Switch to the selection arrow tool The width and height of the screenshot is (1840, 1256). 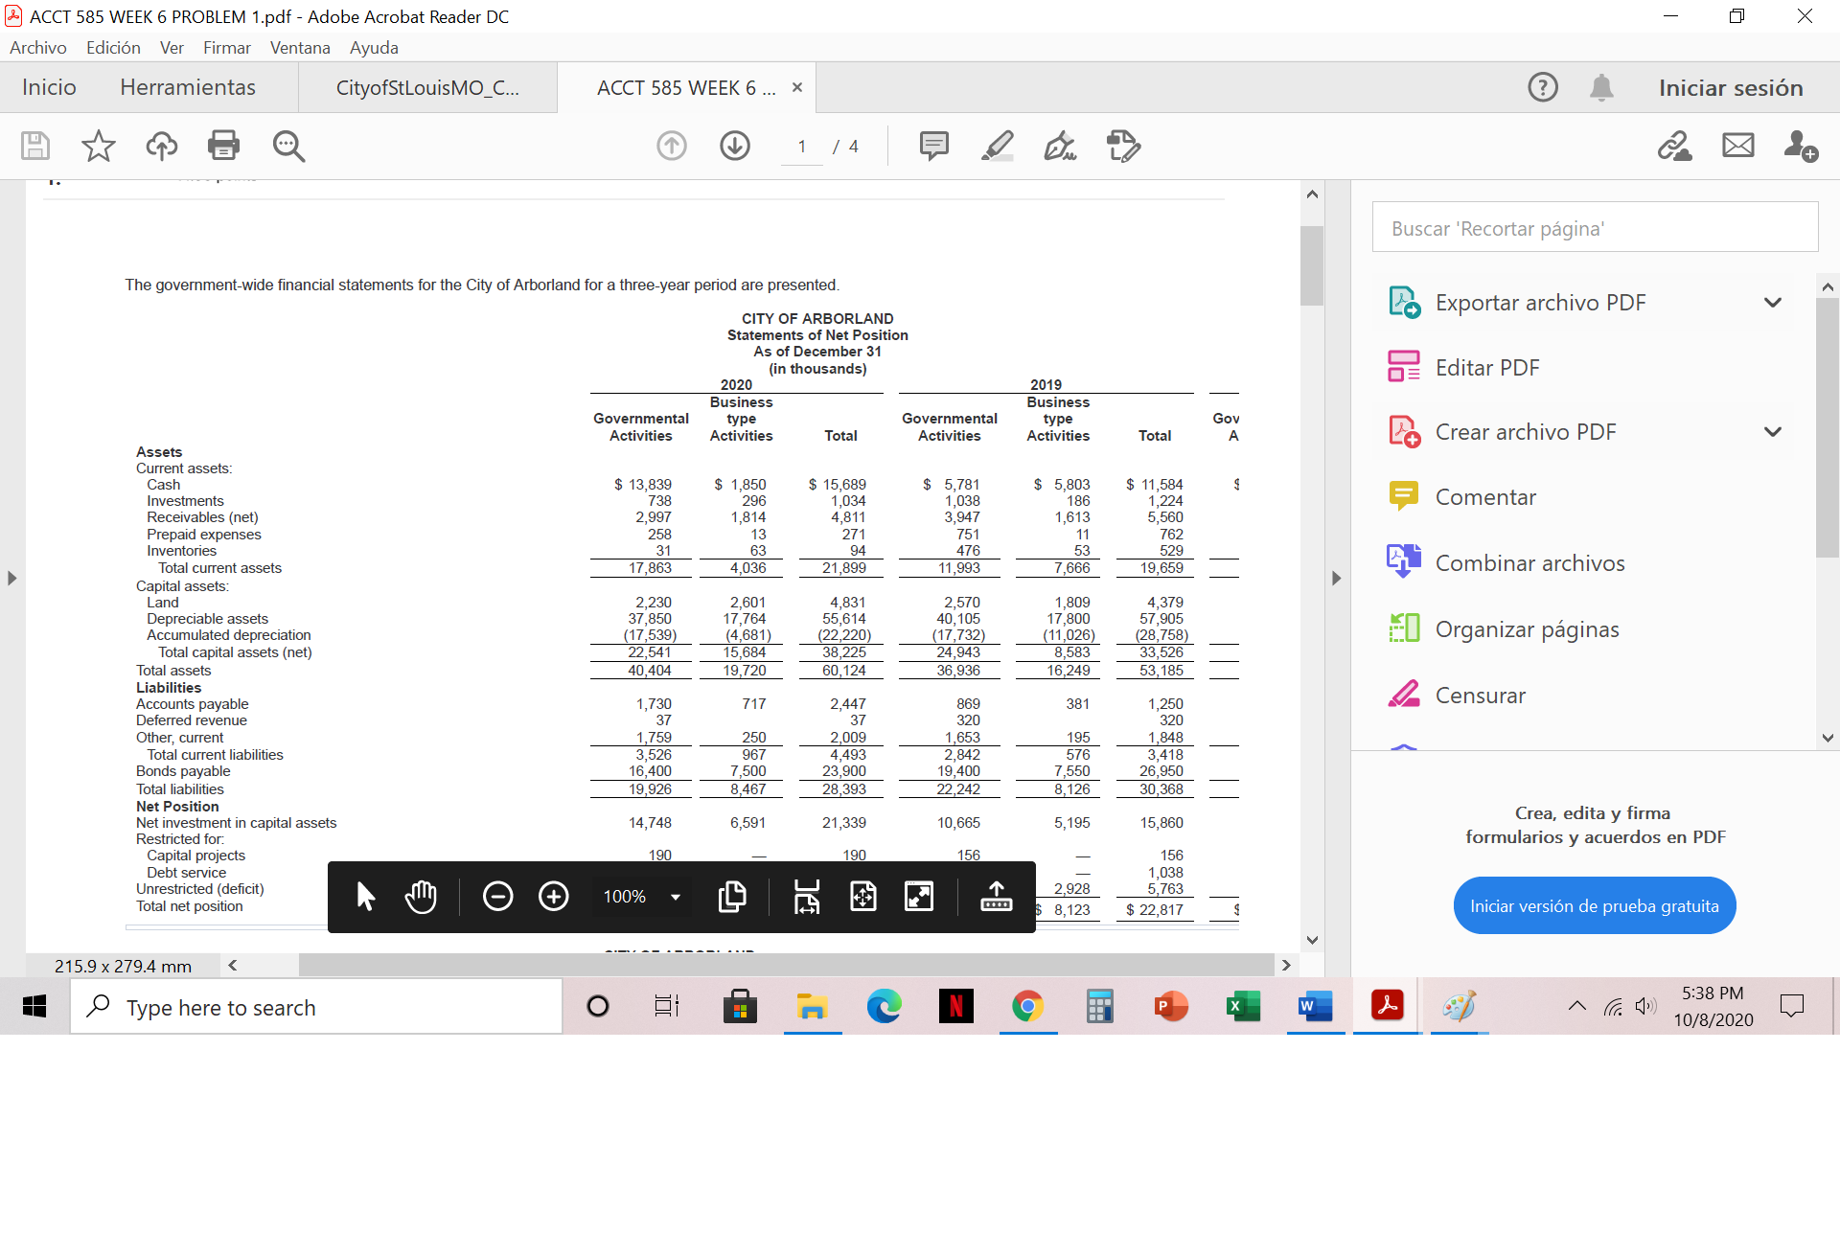[x=365, y=897]
